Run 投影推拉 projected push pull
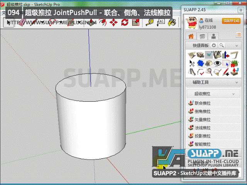247x185 pixels. pos(213,136)
